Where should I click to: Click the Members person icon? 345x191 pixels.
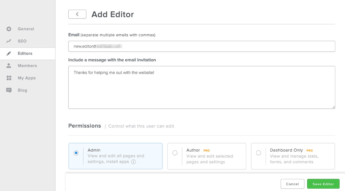click(9, 66)
